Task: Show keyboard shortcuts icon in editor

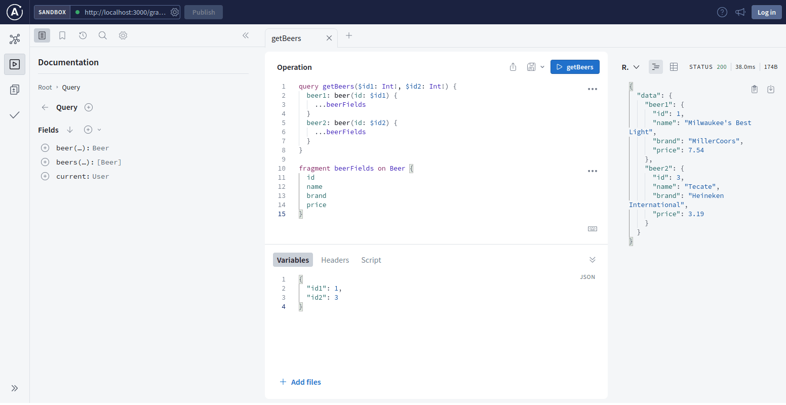Action: tap(593, 229)
